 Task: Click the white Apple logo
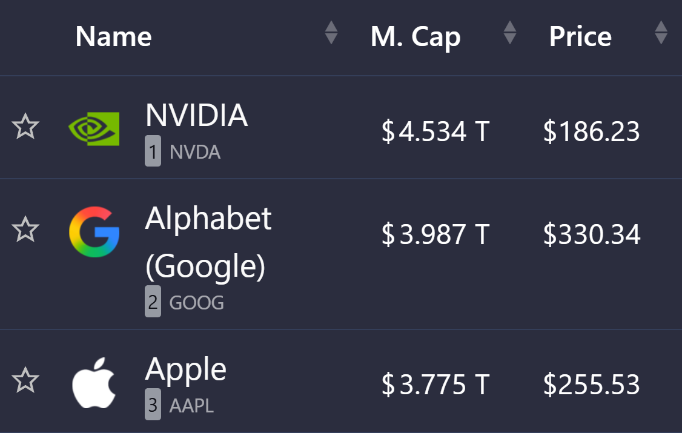pyautogui.click(x=94, y=383)
